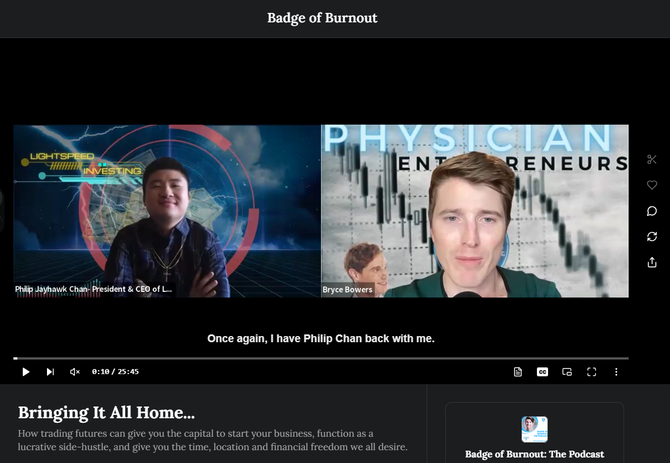This screenshot has width=670, height=463.
Task: Restack the episode with circular arrows
Action: click(652, 237)
